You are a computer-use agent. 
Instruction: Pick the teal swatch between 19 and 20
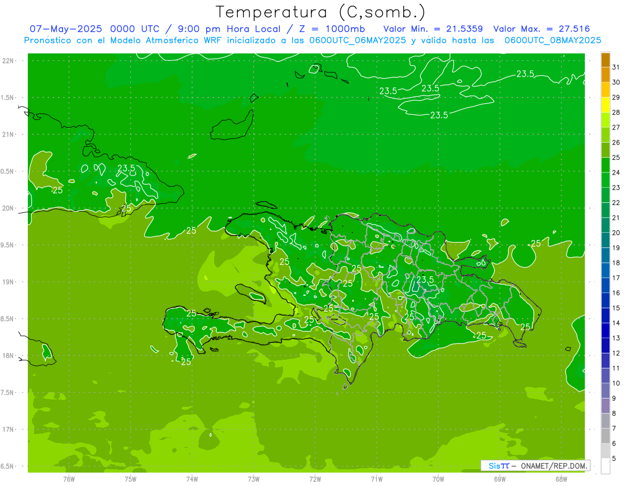point(605,240)
